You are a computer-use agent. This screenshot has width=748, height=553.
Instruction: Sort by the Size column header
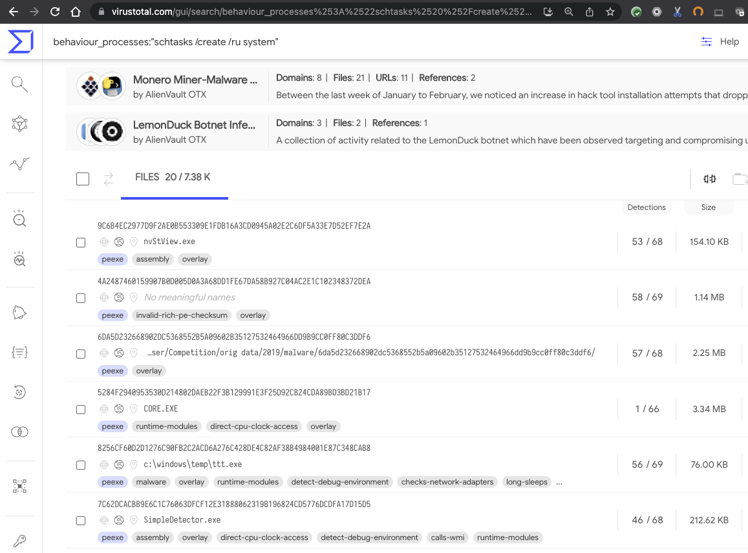[x=709, y=207]
